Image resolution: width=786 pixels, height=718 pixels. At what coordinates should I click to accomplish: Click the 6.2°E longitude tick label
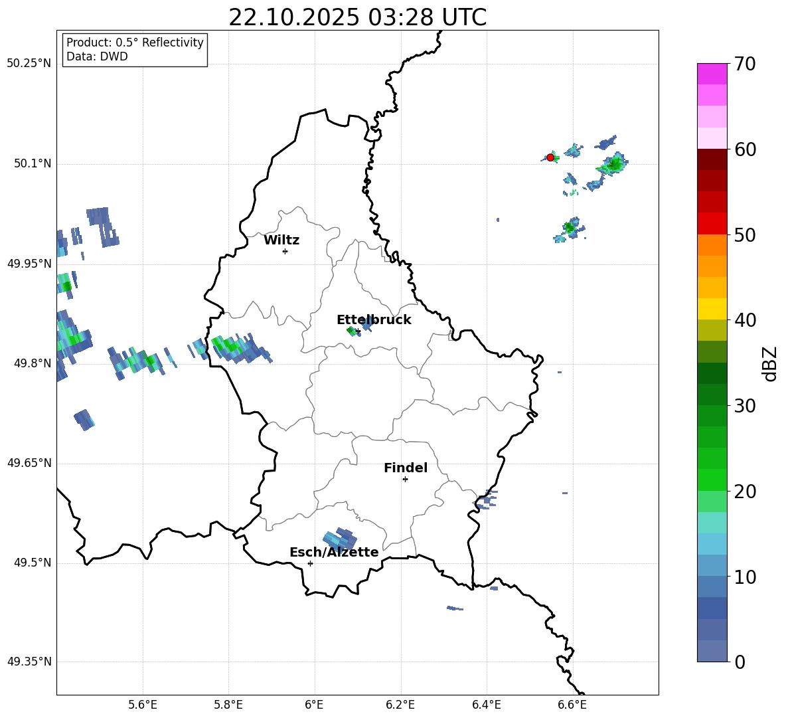[x=400, y=704]
